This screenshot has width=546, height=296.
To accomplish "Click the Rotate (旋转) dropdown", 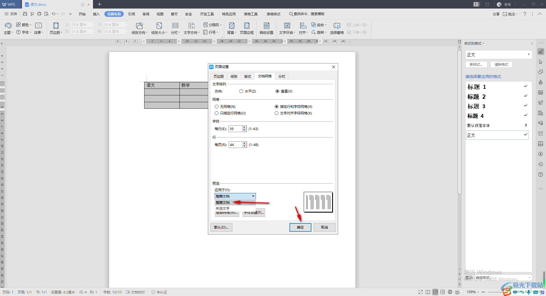I will point(319,32).
